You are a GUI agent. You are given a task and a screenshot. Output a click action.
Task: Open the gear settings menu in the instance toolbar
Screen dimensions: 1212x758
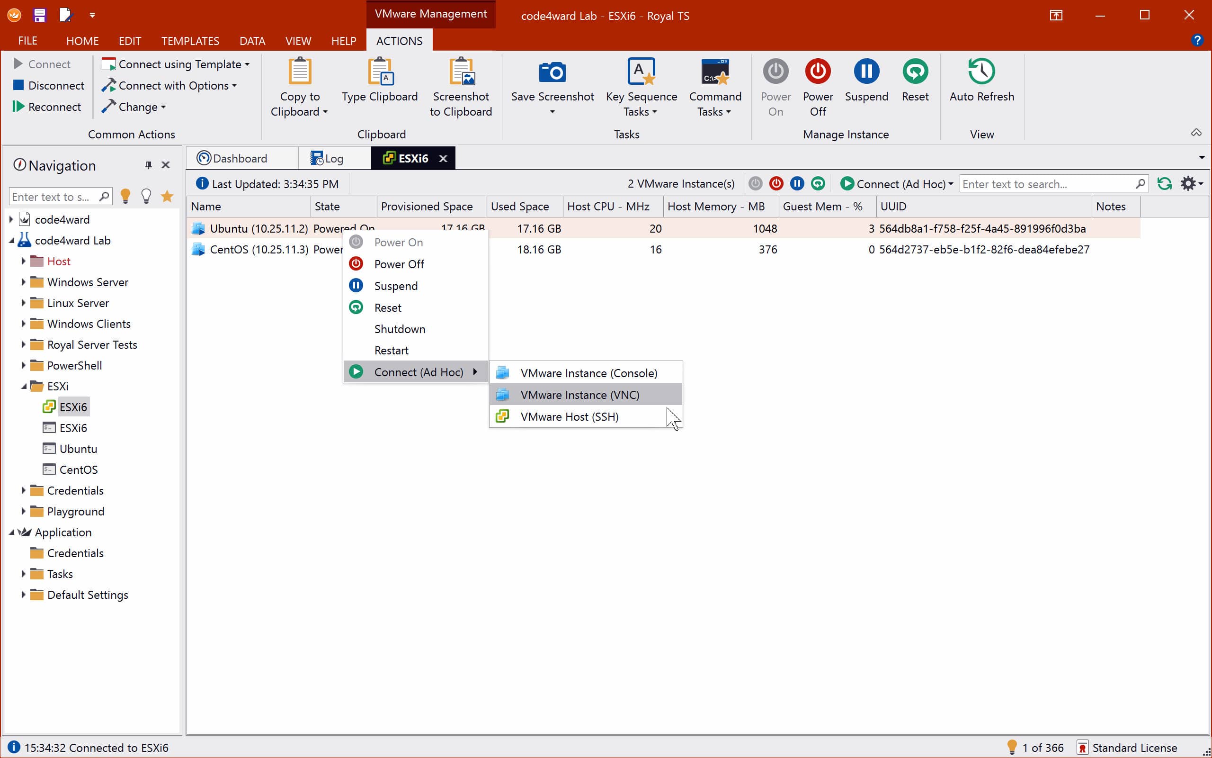click(1192, 183)
